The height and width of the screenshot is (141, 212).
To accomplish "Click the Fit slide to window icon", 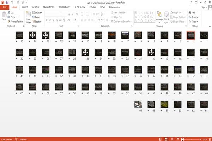I will coord(210,139).
